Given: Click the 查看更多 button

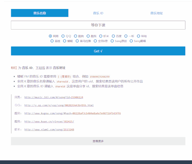Looking at the screenshot, I should point(98,141).
